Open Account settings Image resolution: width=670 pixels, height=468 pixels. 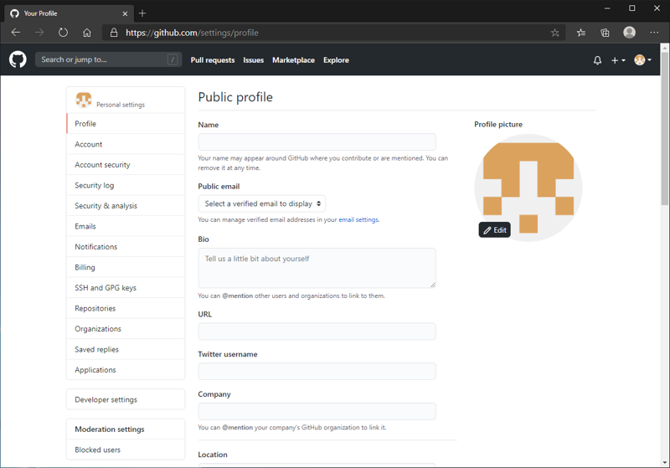[x=126, y=144]
